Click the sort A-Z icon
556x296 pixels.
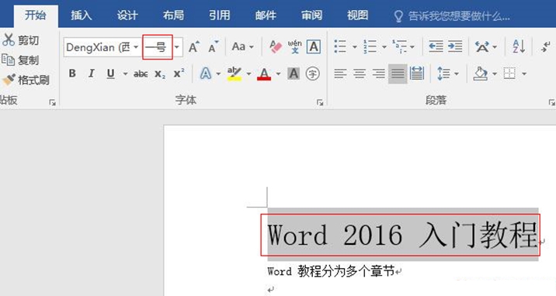pos(519,46)
